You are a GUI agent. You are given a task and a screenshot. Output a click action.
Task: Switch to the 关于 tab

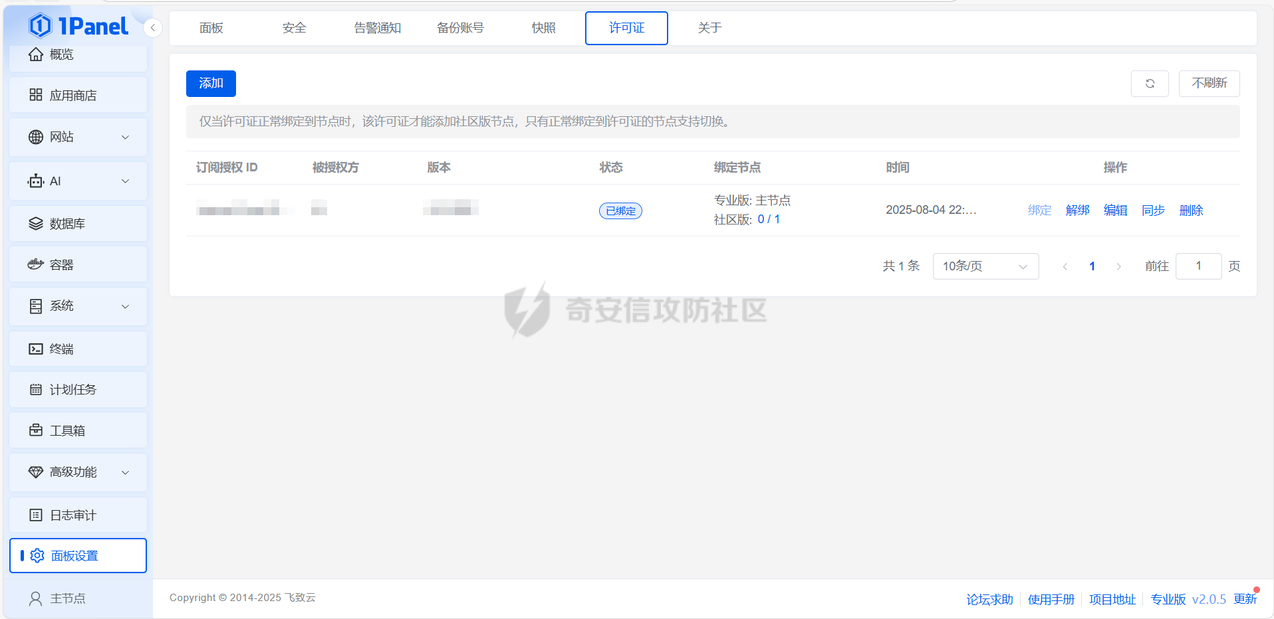coord(709,28)
